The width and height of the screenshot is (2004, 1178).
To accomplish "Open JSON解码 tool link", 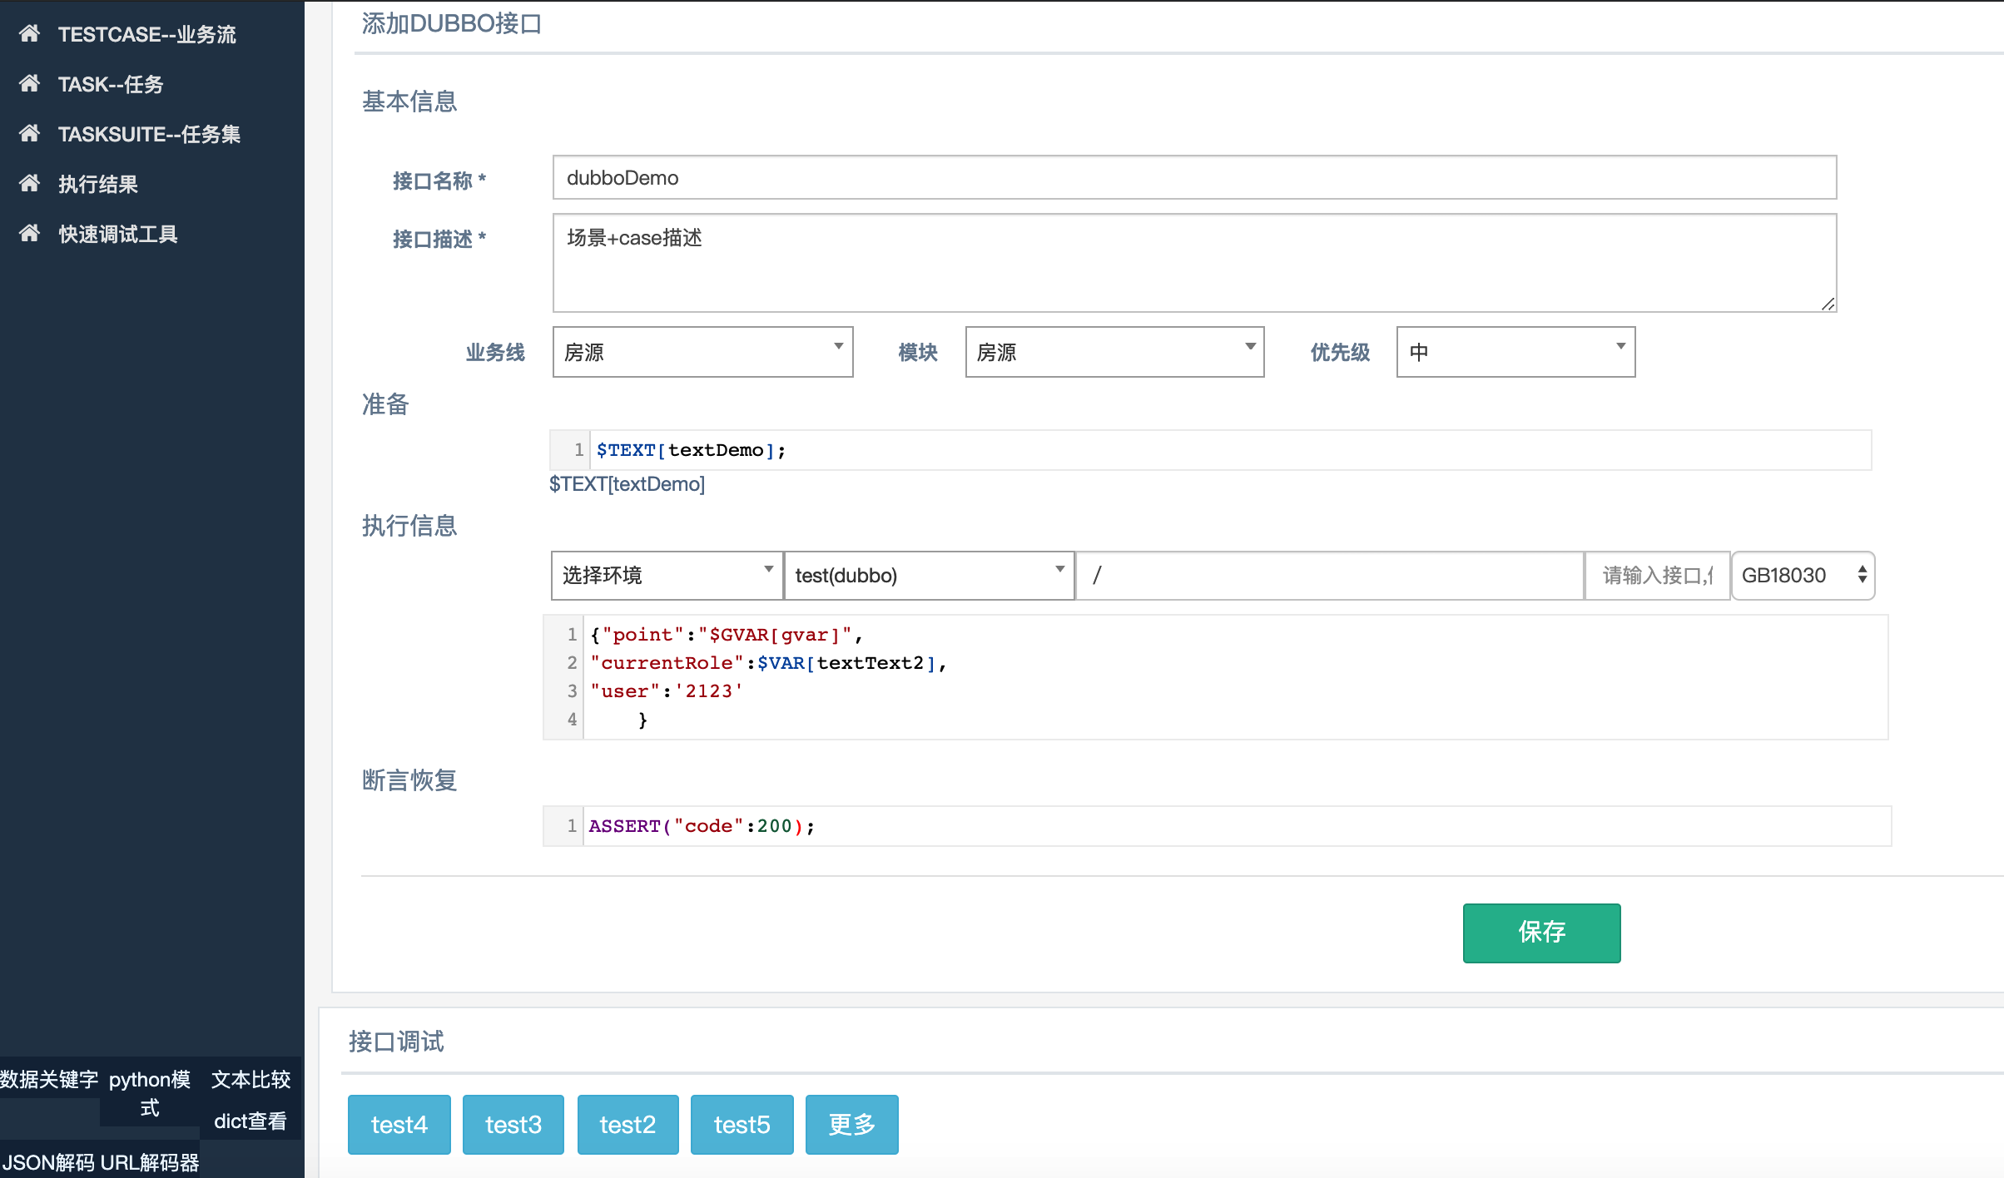I will [x=48, y=1162].
